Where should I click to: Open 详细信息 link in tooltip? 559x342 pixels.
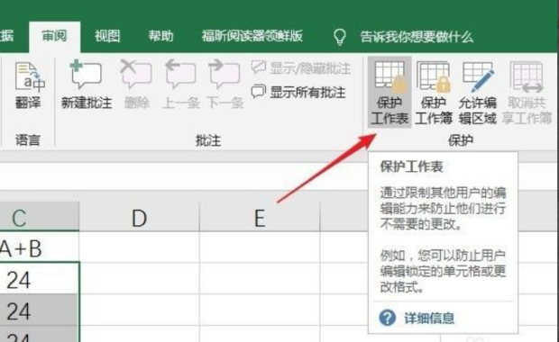[429, 318]
